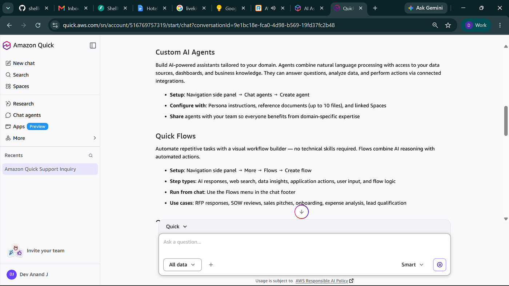Viewport: 509px width, 286px height.
Task: Open the Work profile button
Action: point(476,25)
